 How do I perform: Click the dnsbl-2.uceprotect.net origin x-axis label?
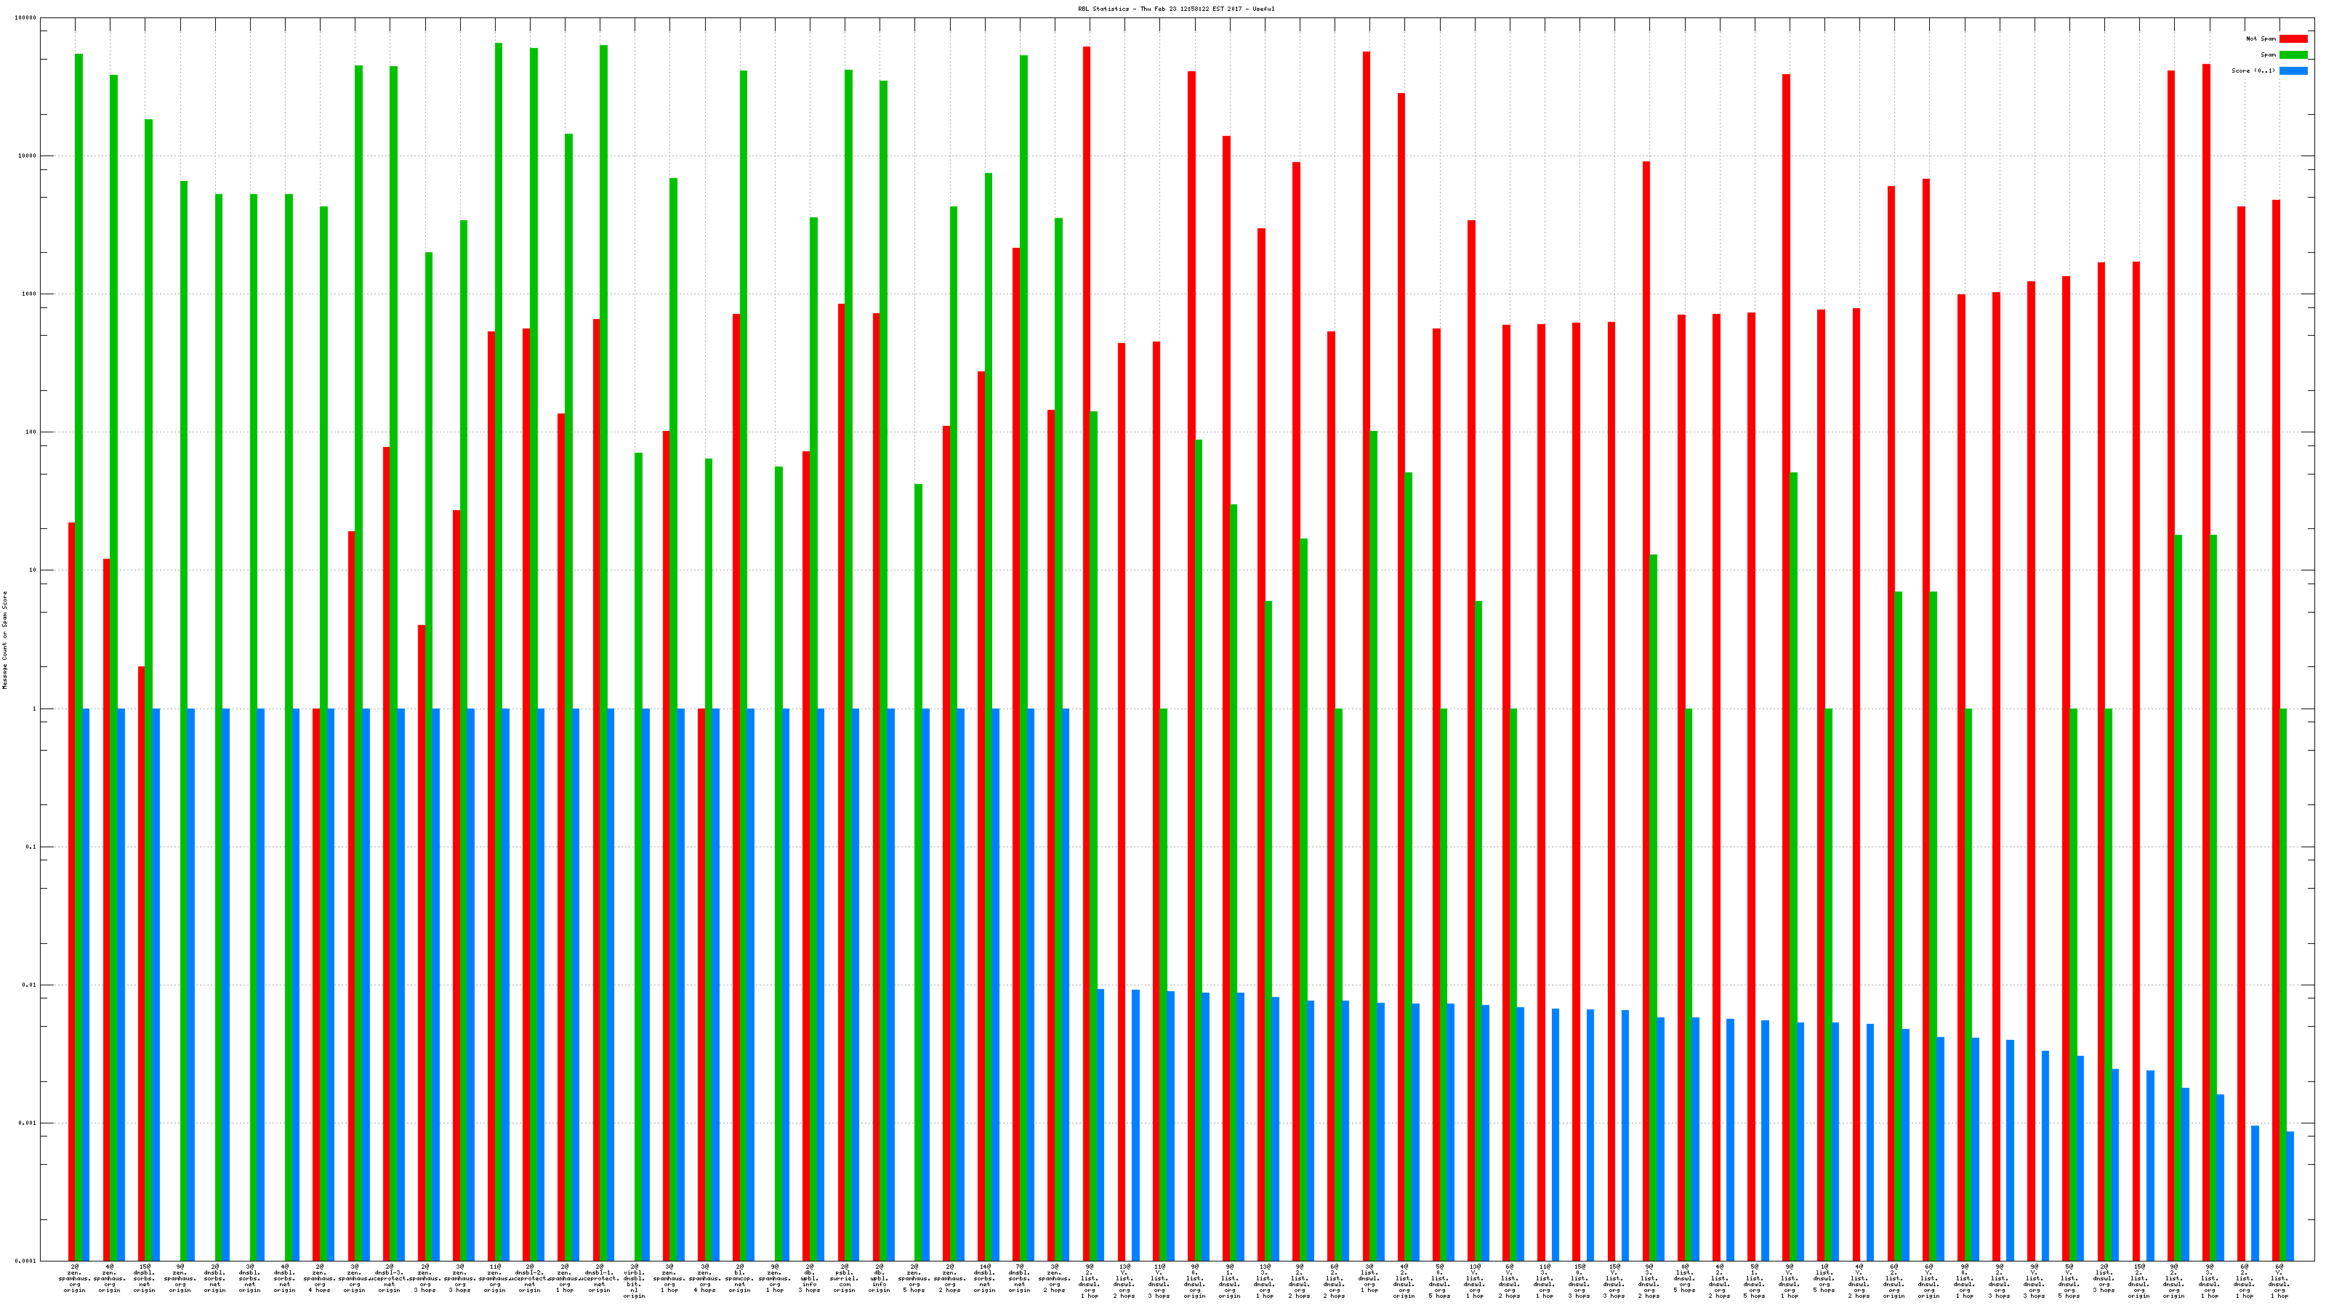529,1278
